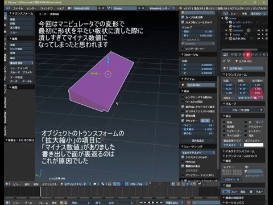This screenshot has width=273, height=205.
Task: Toggle the 3D manipulator icon
Action: tap(115, 184)
